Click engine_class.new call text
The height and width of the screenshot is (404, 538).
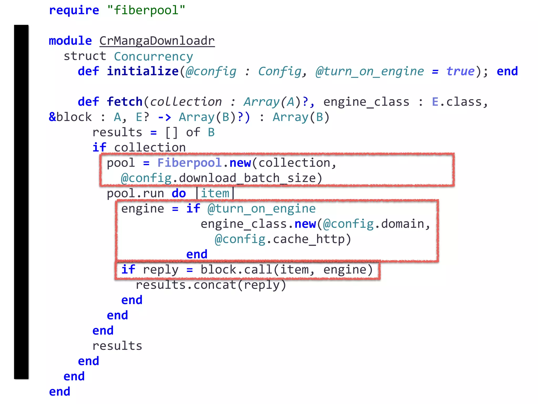click(258, 224)
